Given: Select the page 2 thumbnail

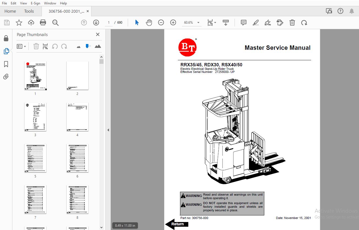Looking at the screenshot, I should [x=77, y=76].
